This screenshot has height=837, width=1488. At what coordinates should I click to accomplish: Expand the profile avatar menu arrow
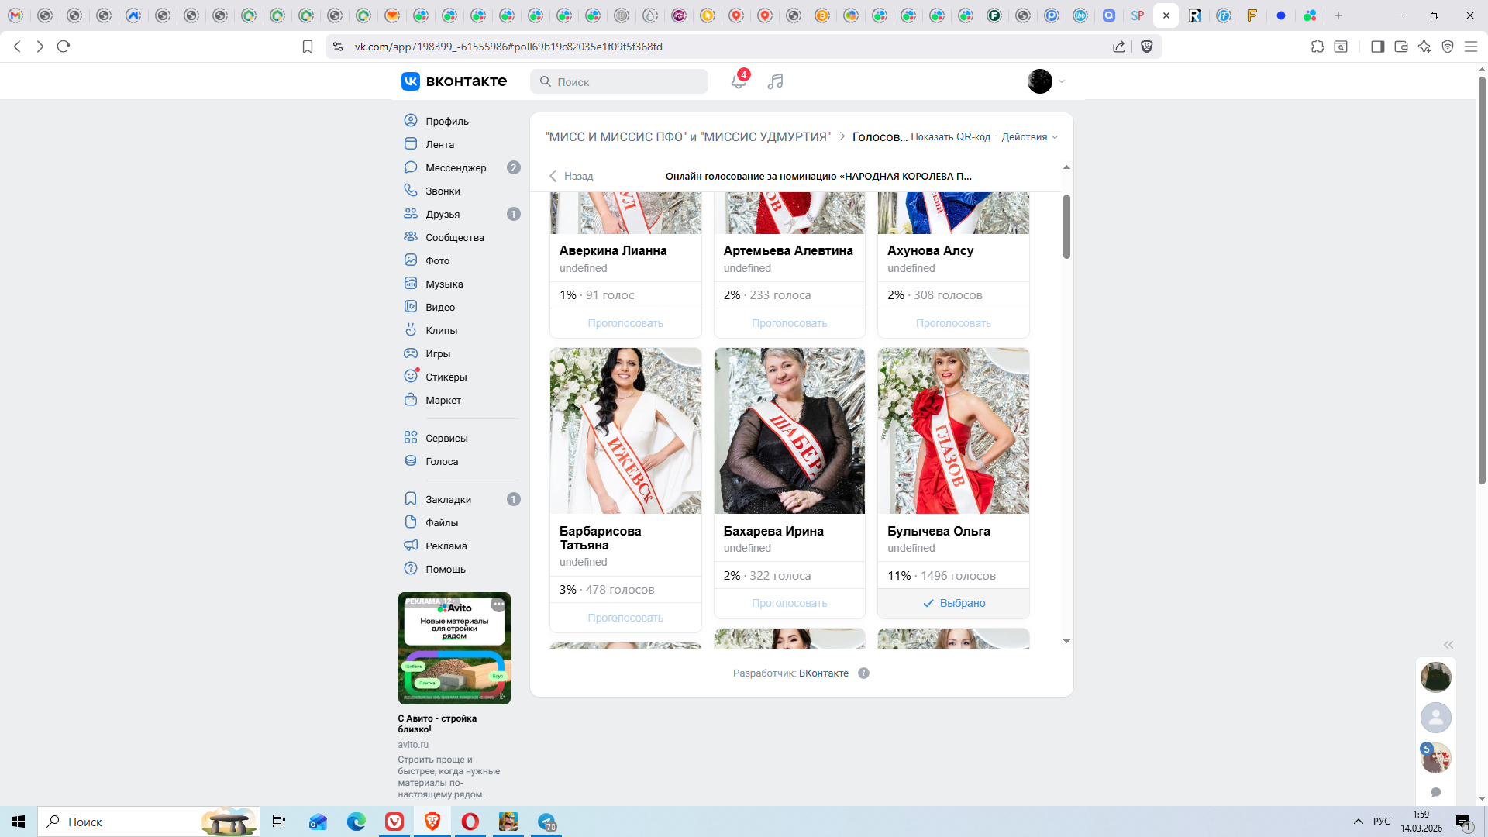coord(1062,81)
